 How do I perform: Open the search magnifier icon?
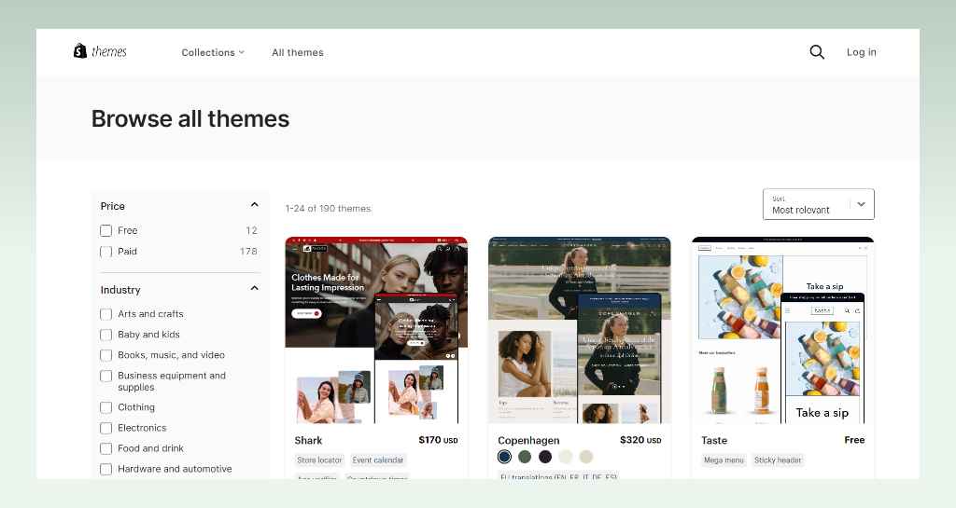(x=817, y=52)
